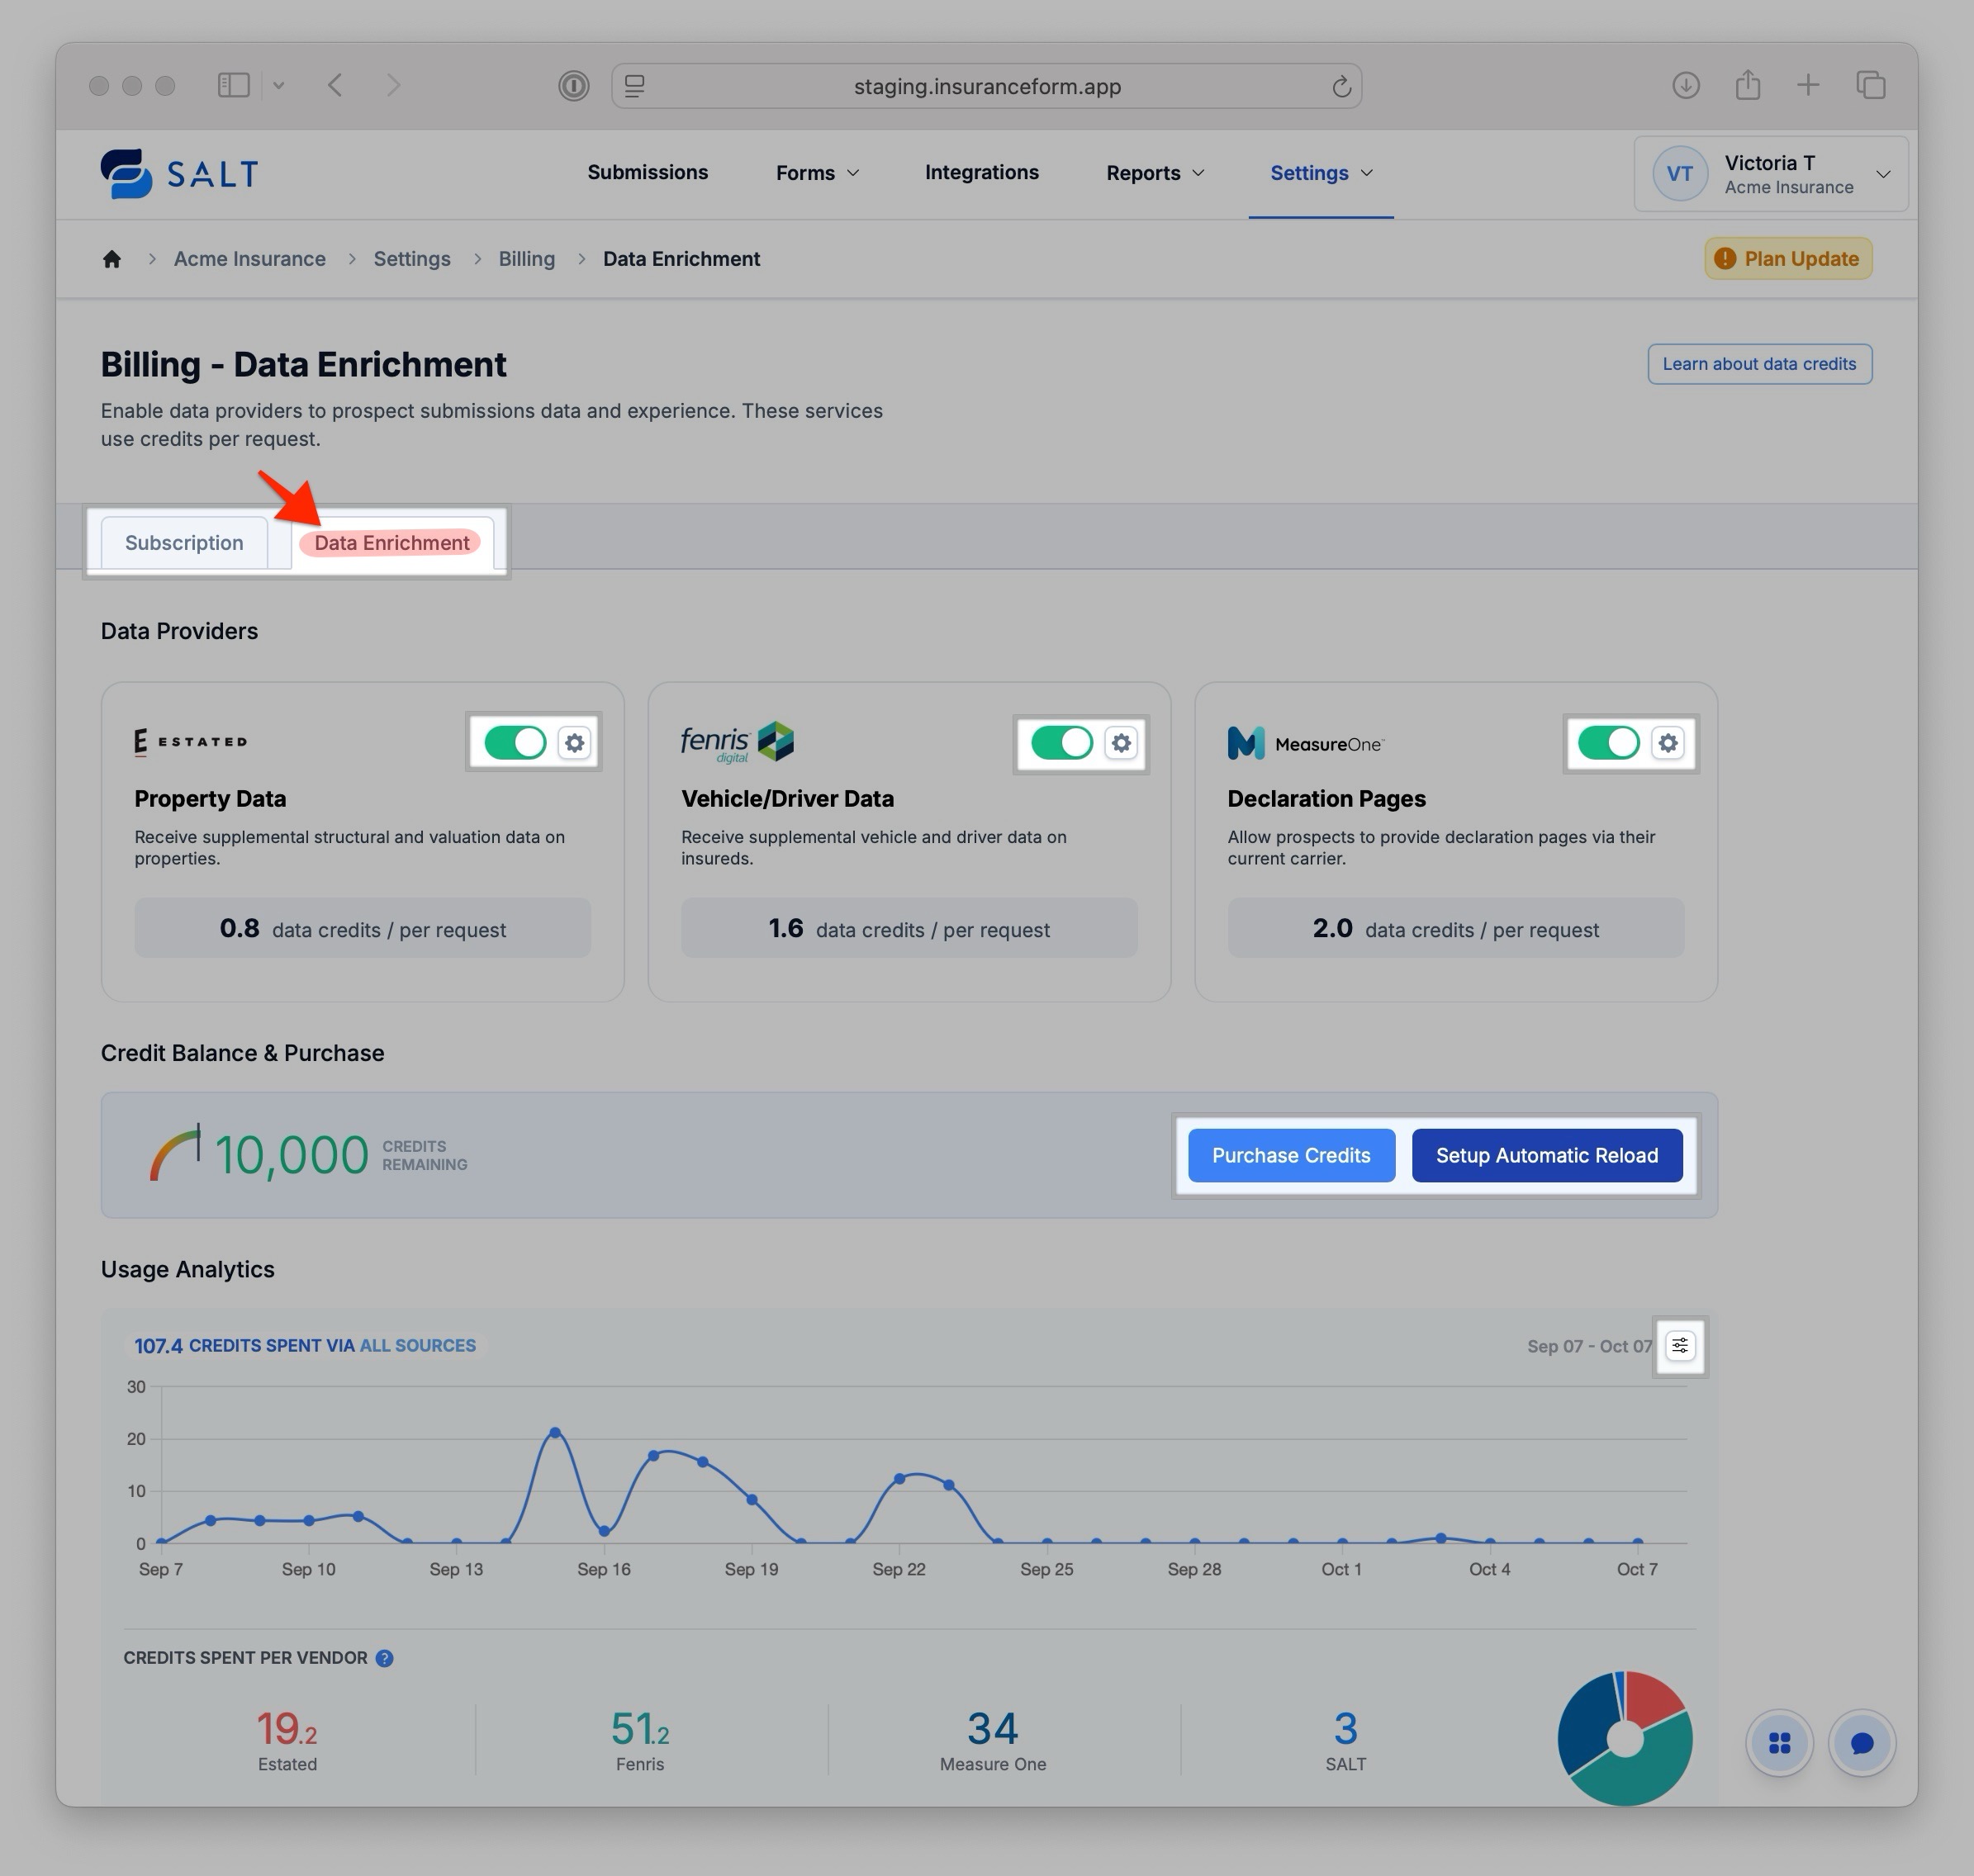
Task: Open the Victoria T account menu
Action: coord(1770,174)
